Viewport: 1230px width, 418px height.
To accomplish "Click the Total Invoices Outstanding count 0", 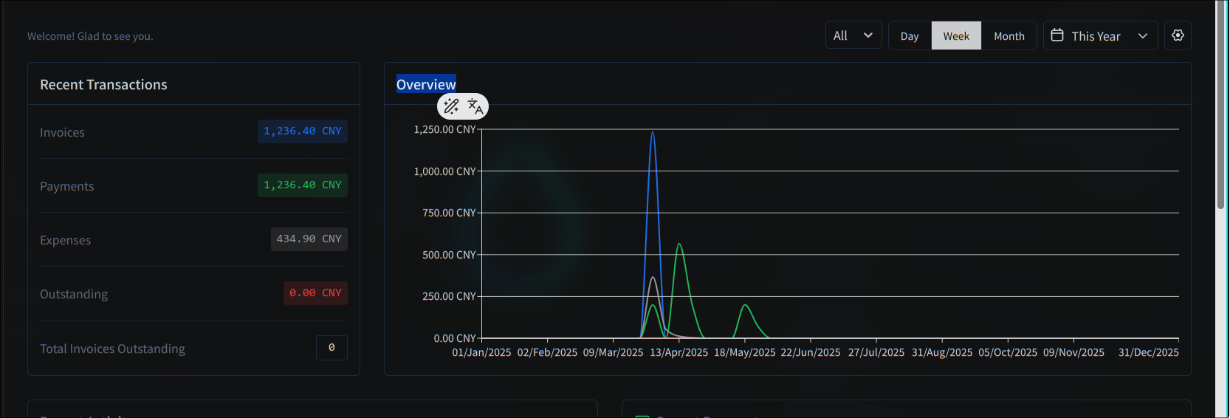I will click(x=331, y=348).
